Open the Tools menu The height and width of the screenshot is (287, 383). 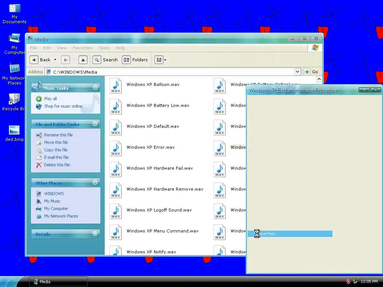pyautogui.click(x=104, y=48)
